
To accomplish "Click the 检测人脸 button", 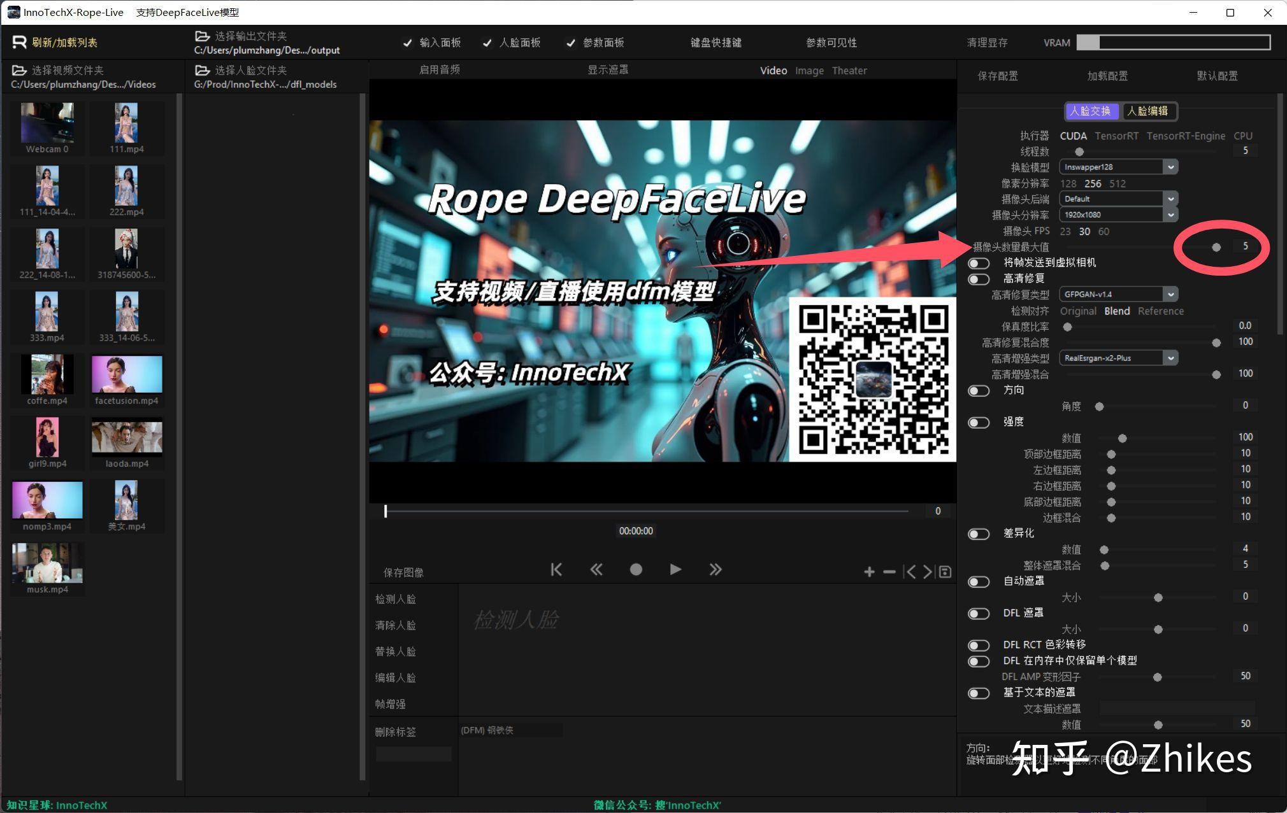I will point(396,599).
